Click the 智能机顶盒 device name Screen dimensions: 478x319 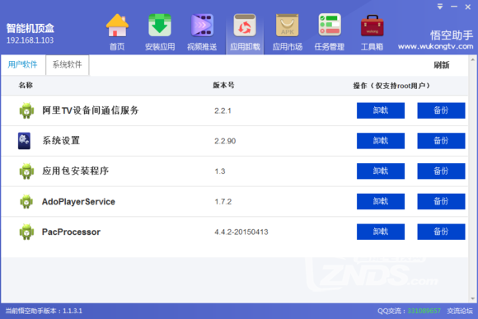tap(30, 28)
